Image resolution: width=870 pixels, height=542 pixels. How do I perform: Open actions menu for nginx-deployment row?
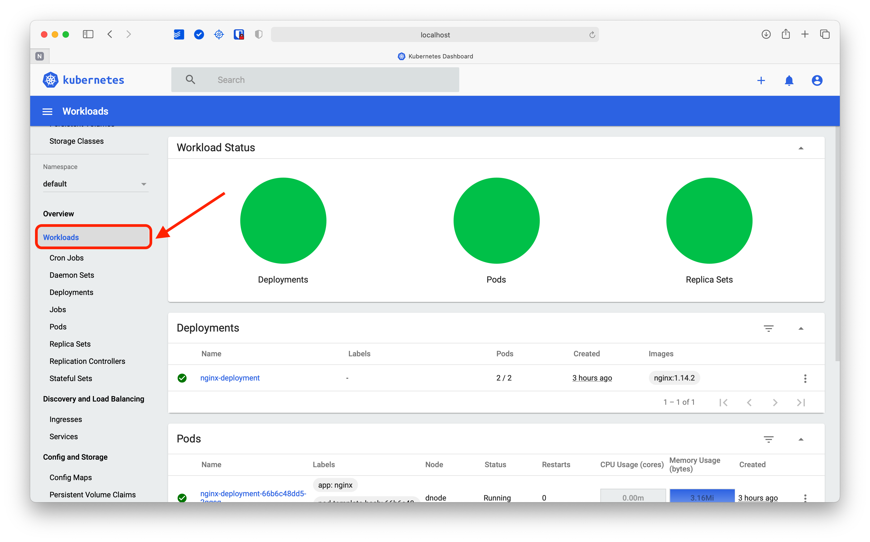pyautogui.click(x=805, y=379)
